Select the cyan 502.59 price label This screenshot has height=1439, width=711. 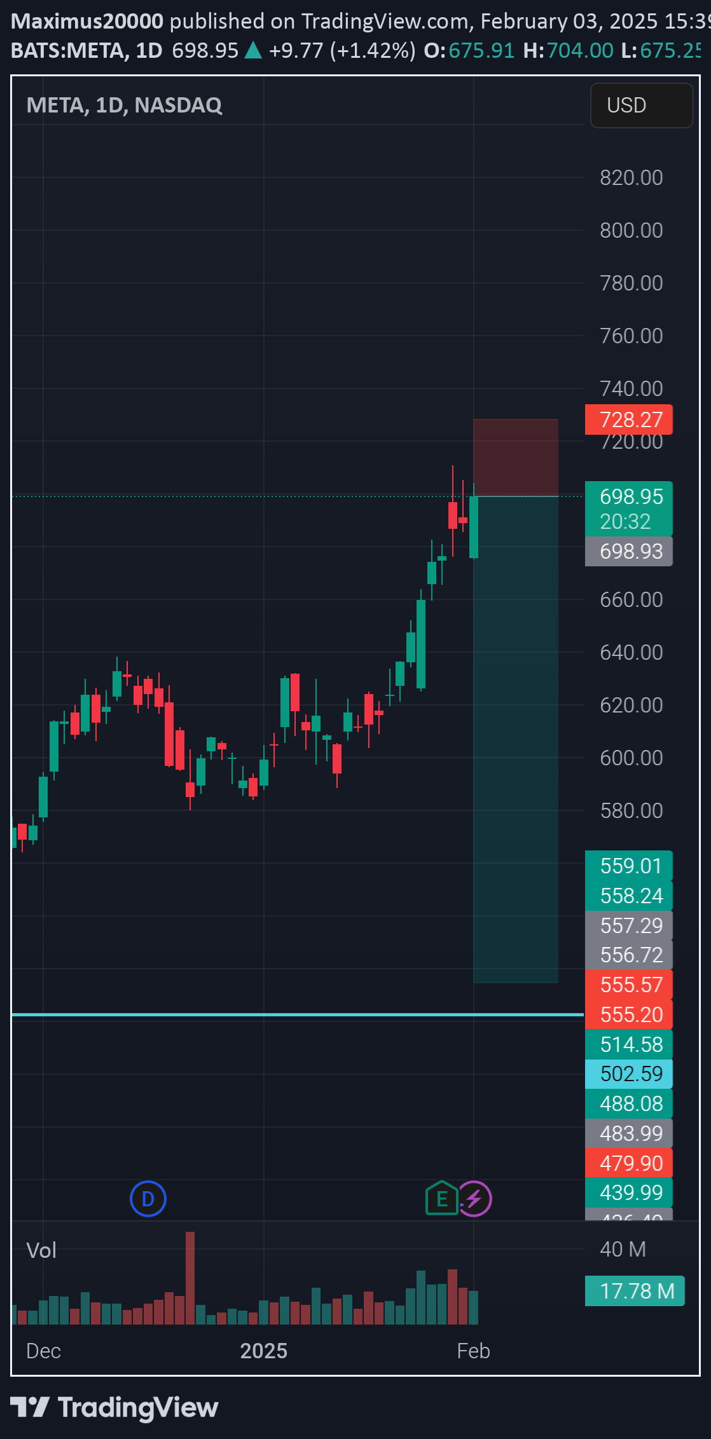point(628,1074)
